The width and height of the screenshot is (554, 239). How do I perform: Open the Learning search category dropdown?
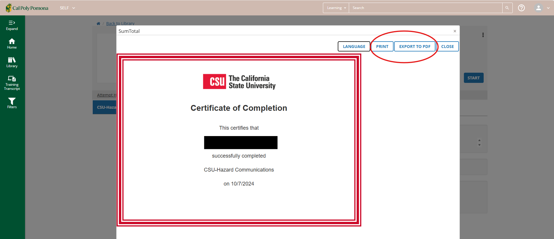coord(336,8)
